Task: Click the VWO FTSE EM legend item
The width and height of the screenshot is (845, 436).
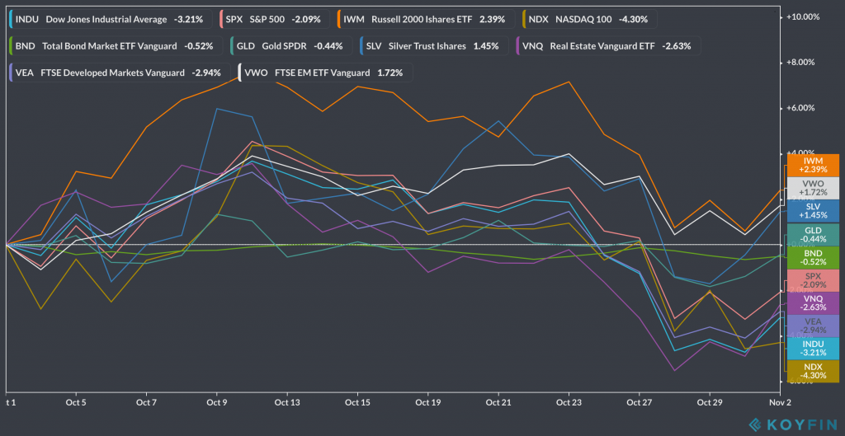Action: coord(325,73)
